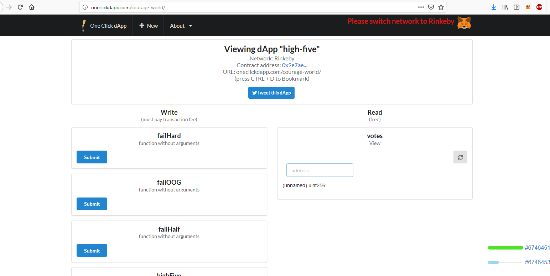550x276 pixels.
Task: Toggle the browser sidebar icon
Action: [517, 7]
